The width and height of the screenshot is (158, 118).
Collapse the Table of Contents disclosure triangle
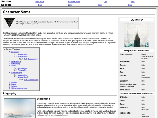click(5, 49)
